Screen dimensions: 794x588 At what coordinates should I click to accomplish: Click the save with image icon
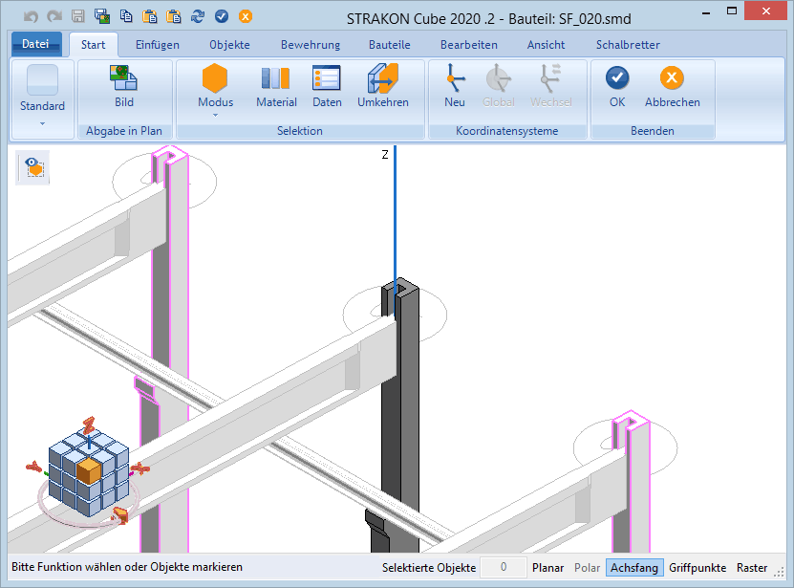point(102,16)
